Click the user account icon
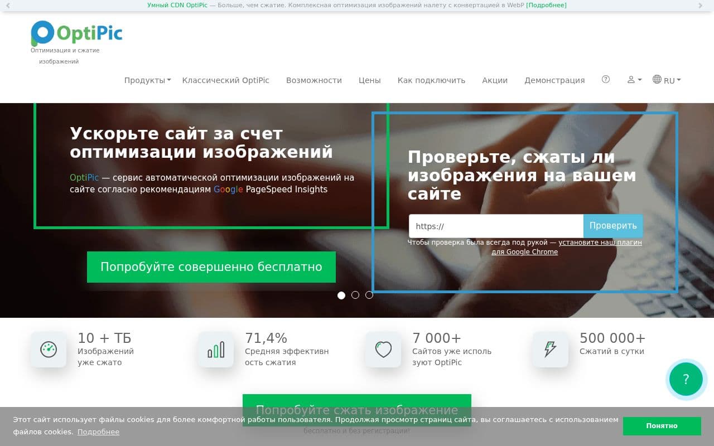This screenshot has height=446, width=714. [x=631, y=80]
